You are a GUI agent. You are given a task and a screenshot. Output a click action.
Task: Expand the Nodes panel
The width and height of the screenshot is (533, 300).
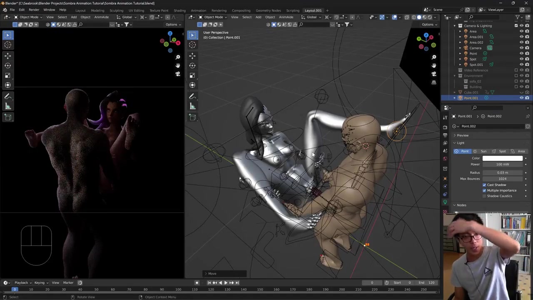point(461,205)
